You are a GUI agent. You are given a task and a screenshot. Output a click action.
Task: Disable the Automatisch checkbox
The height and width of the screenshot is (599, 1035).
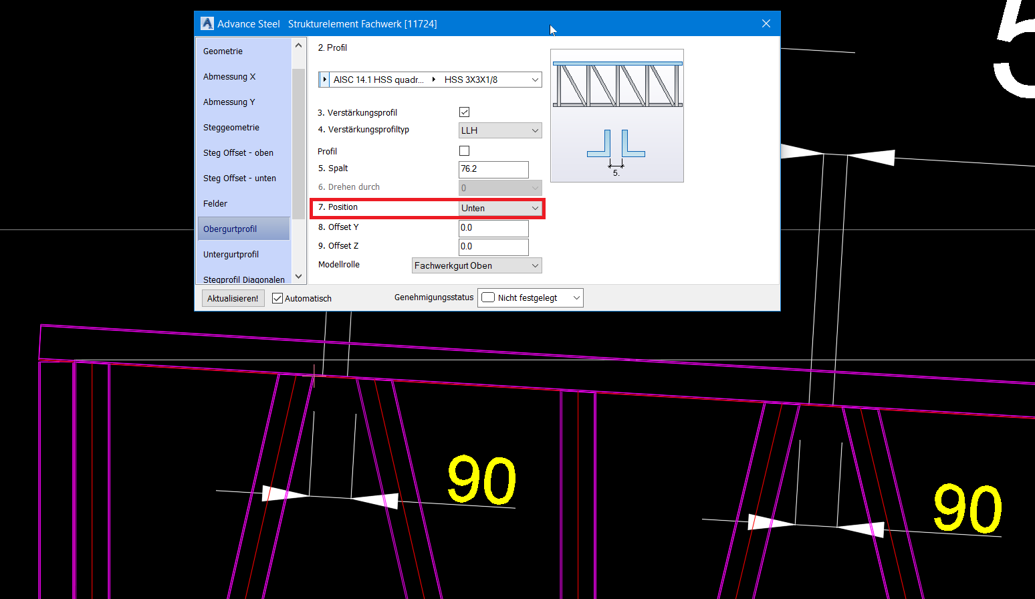point(277,297)
